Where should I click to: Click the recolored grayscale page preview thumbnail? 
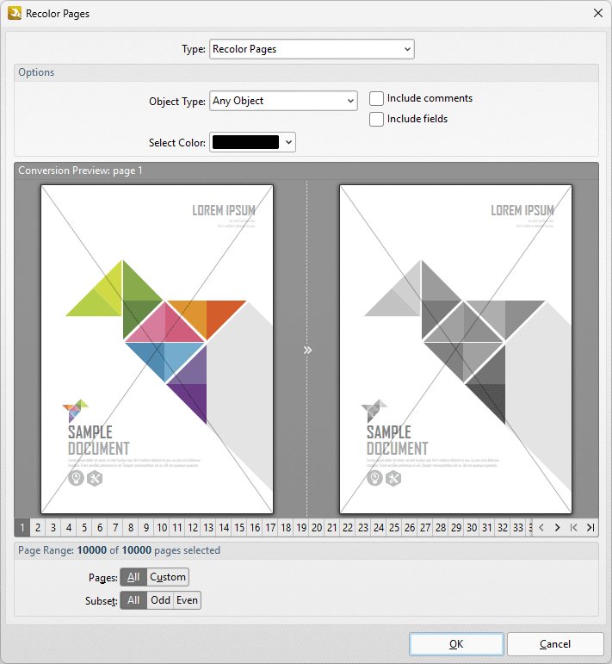click(x=456, y=350)
